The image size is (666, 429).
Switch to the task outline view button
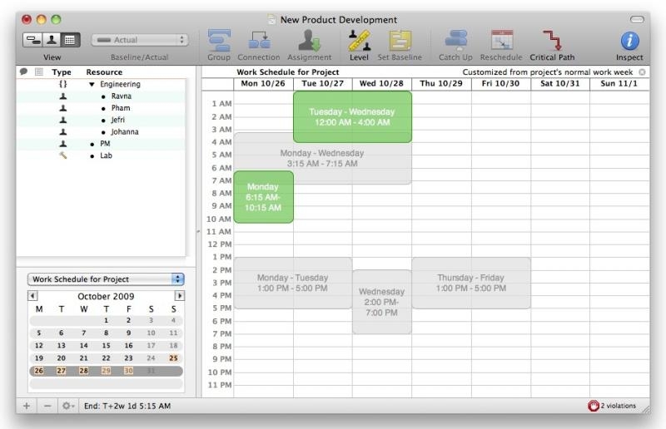pos(32,40)
